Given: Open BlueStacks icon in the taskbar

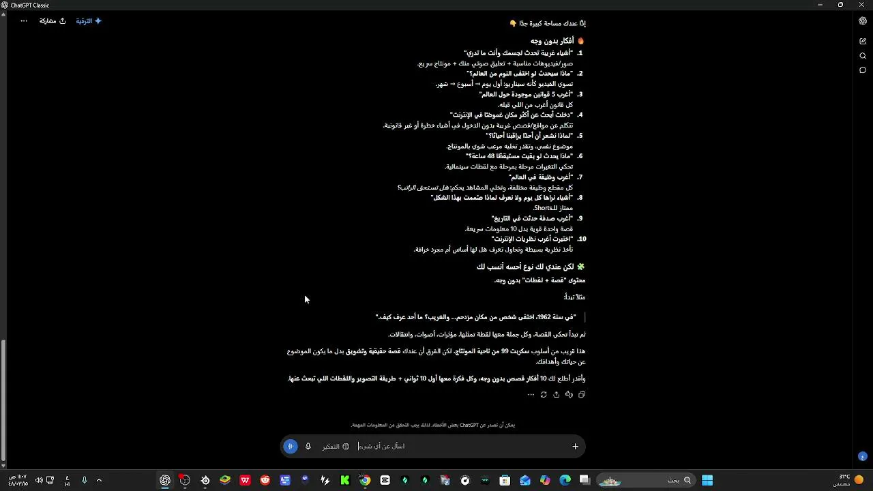Looking at the screenshot, I should pyautogui.click(x=225, y=481).
